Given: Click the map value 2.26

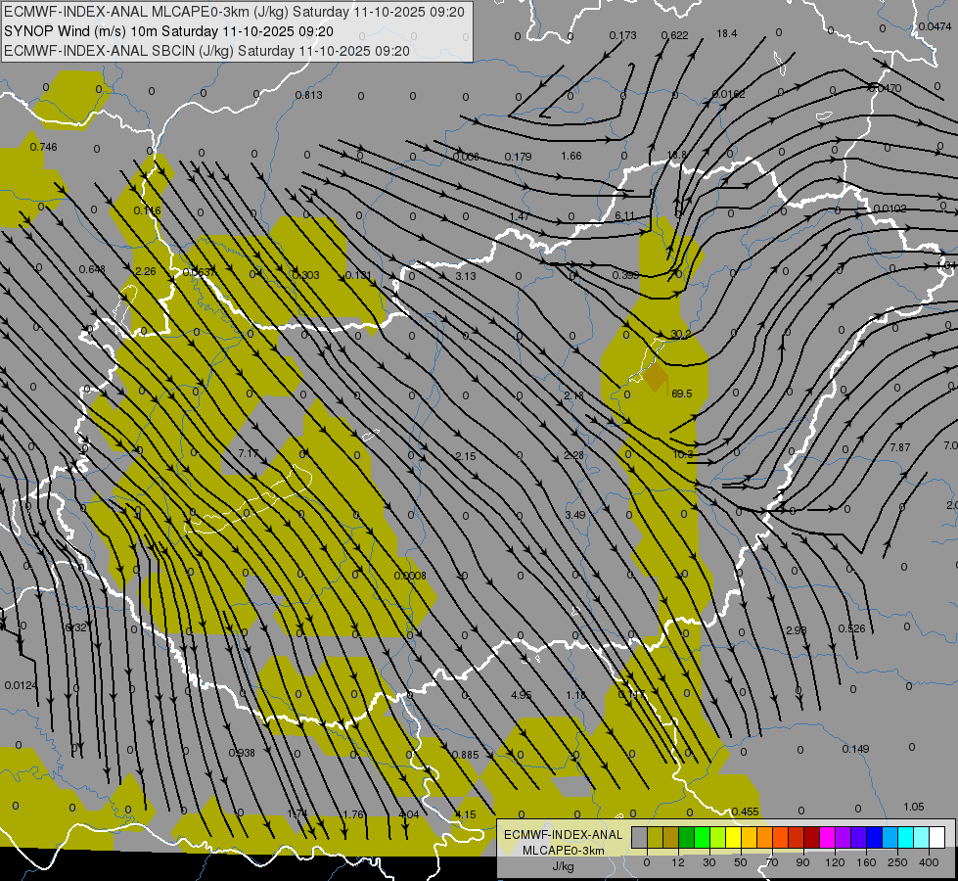Looking at the screenshot, I should click(x=146, y=271).
